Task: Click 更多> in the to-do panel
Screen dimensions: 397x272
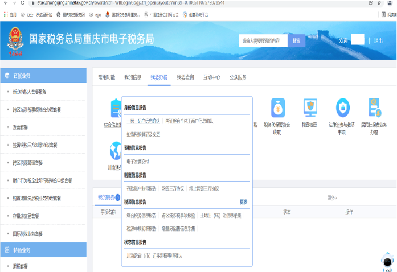Action: pyautogui.click(x=332, y=197)
